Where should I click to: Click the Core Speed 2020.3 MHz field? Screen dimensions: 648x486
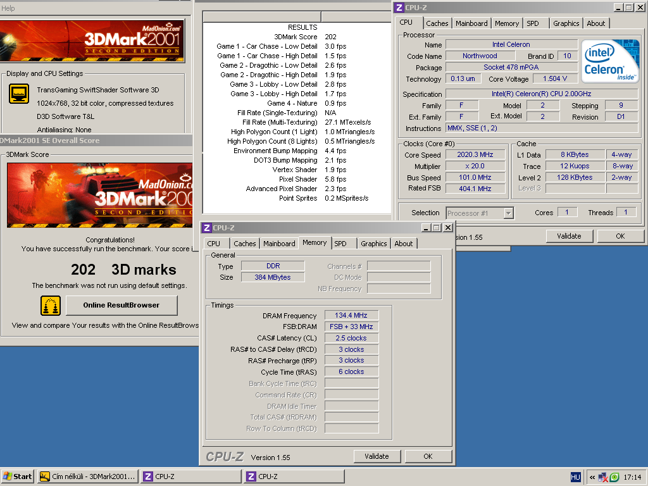[x=475, y=154]
